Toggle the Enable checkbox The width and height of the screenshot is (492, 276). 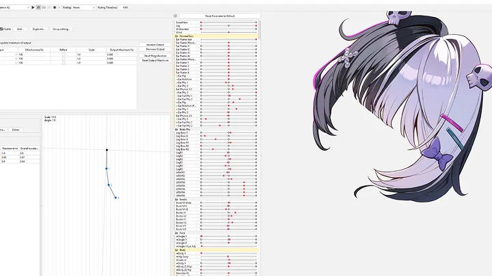pos(1,29)
